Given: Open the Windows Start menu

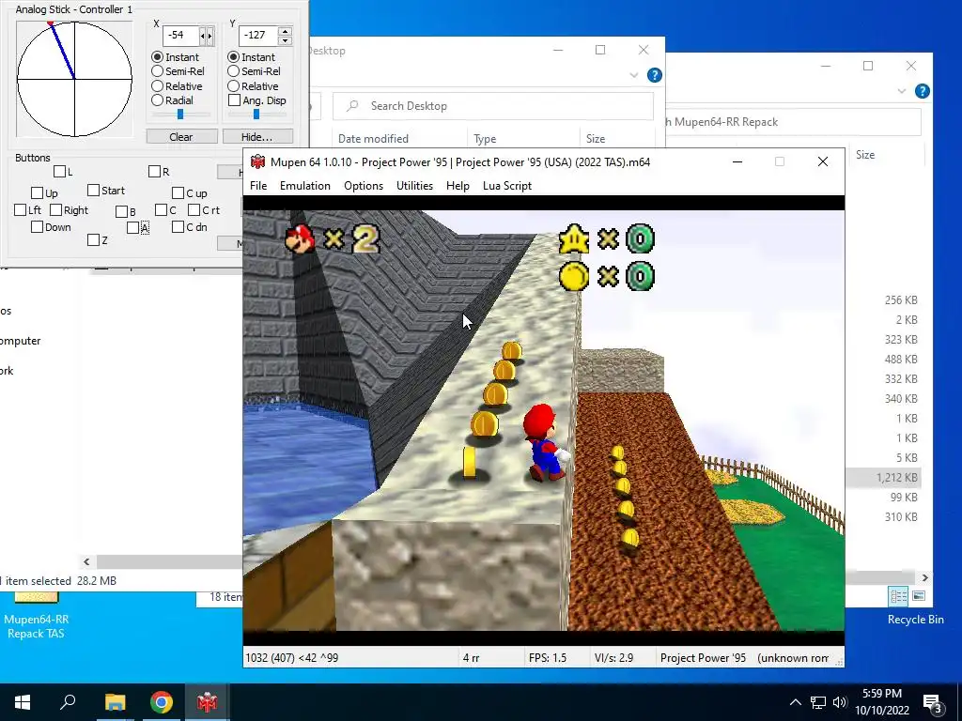Looking at the screenshot, I should coord(23,702).
